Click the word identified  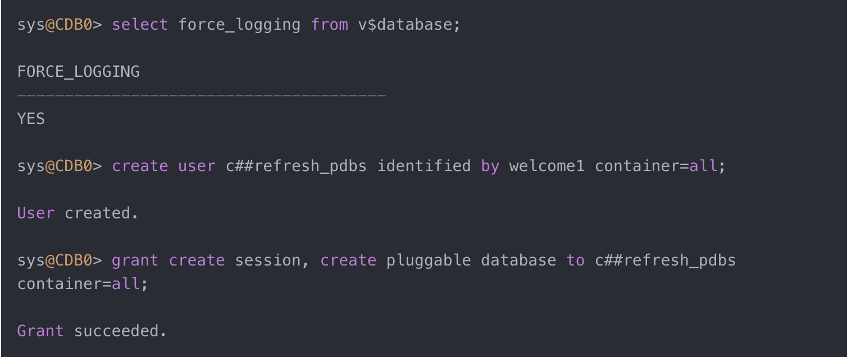pyautogui.click(x=424, y=167)
